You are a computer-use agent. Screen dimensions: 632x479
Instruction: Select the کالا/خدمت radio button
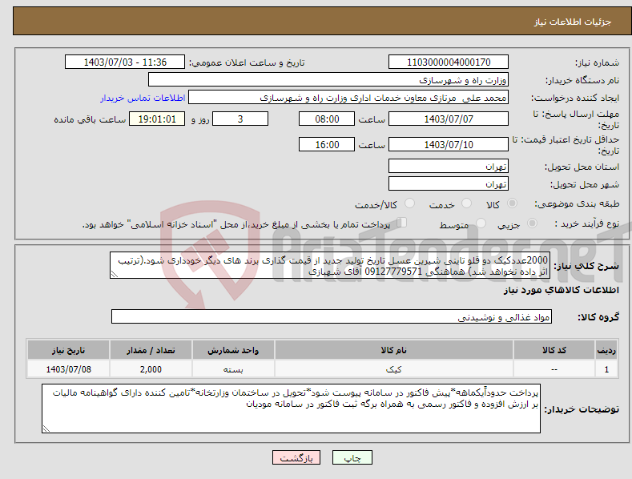[x=409, y=203]
